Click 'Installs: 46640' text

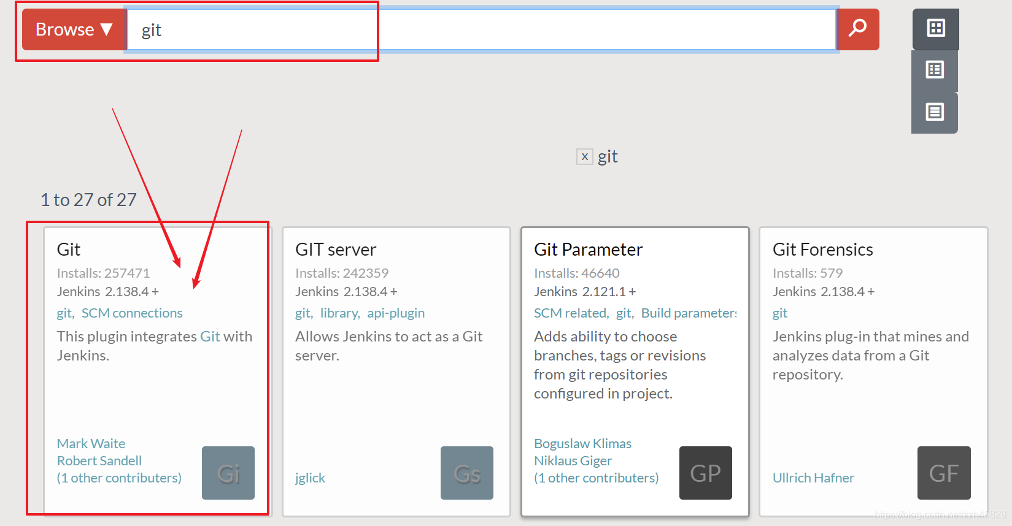tap(577, 273)
